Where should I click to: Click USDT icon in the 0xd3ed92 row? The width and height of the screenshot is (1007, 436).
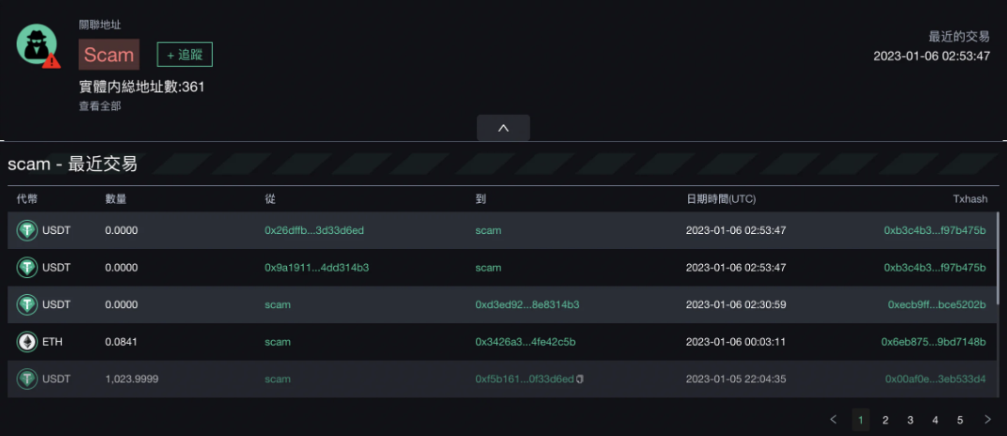(x=27, y=305)
